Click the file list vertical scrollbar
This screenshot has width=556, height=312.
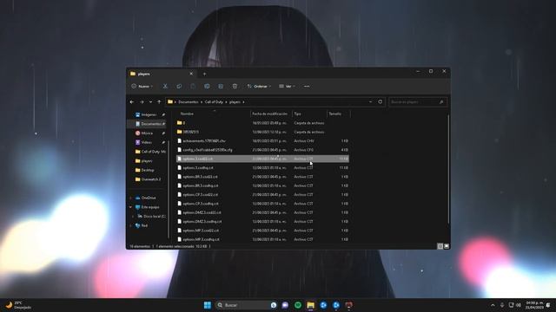point(448,169)
